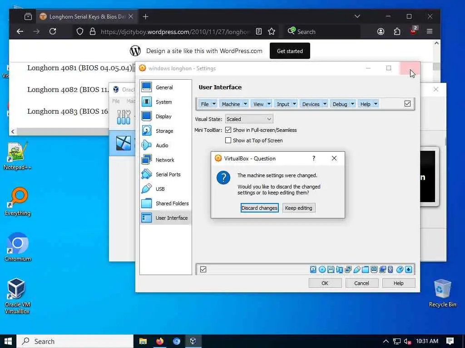The image size is (465, 348).
Task: Click Keep editing button
Action: pos(299,208)
